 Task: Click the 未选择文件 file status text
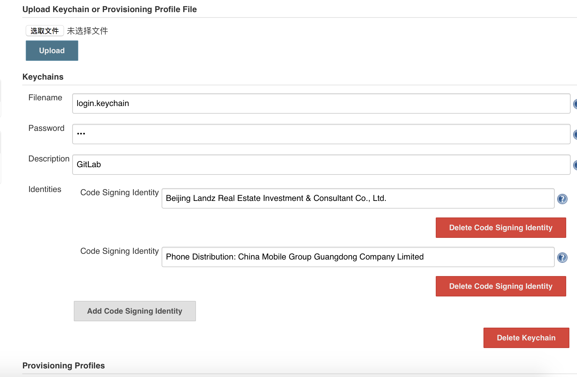click(87, 31)
